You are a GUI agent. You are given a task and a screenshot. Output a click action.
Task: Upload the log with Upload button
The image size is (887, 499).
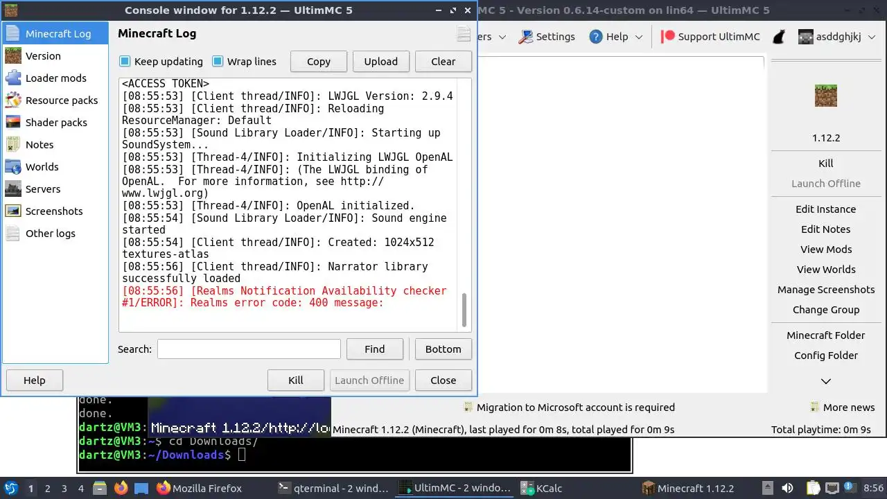pos(381,61)
